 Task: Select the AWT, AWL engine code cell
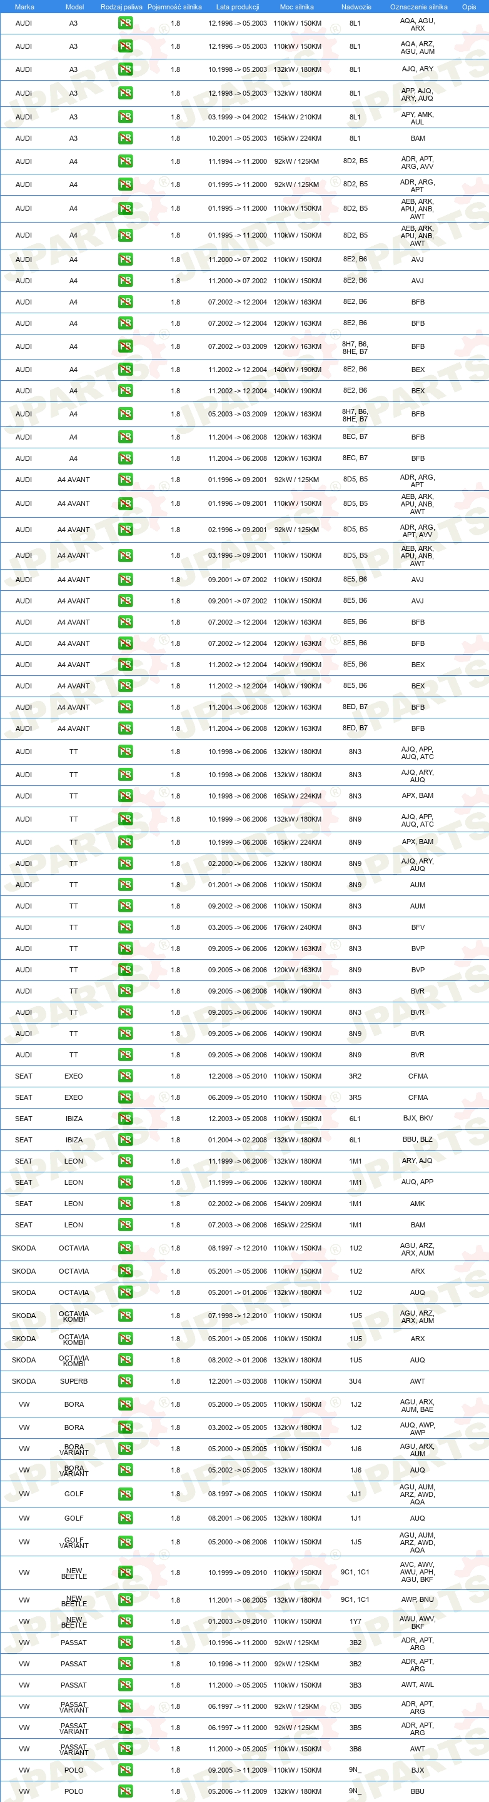tap(418, 1684)
